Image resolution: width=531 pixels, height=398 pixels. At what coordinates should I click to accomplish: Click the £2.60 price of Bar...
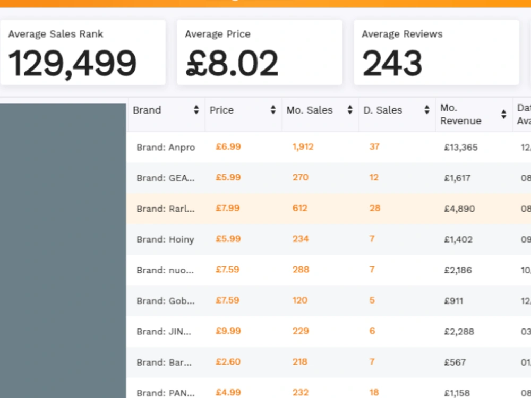click(x=228, y=362)
